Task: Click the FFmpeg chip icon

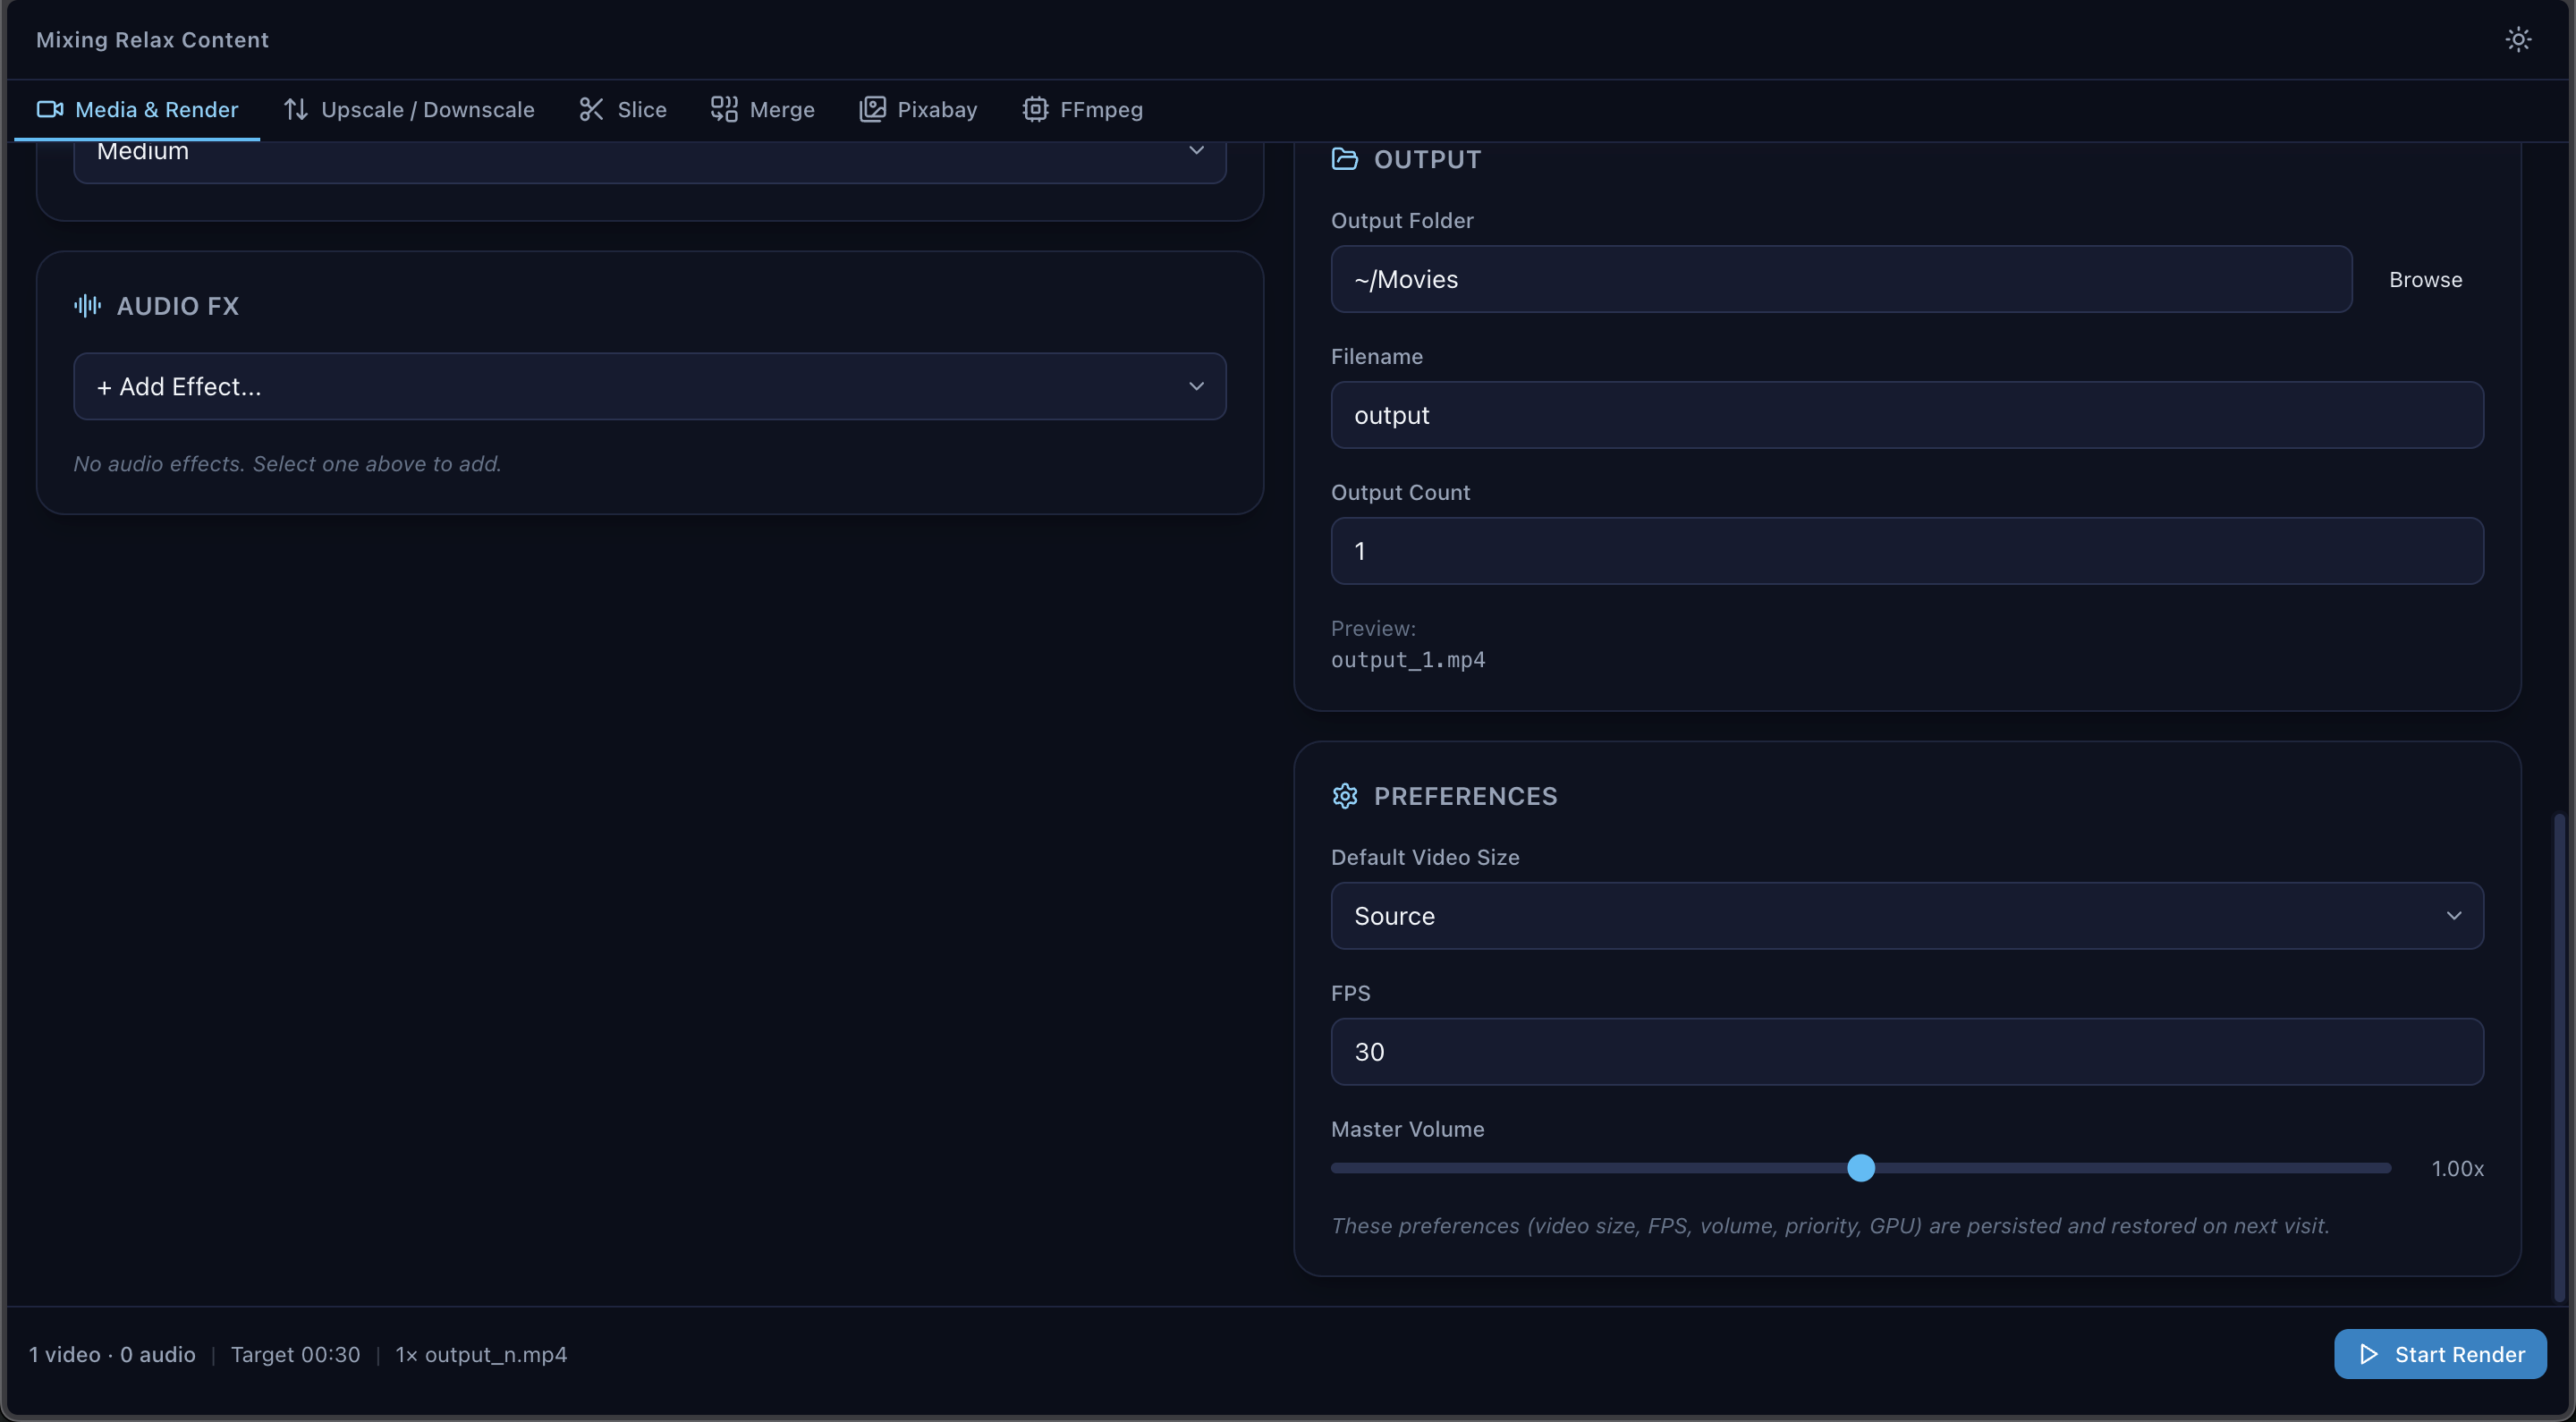Action: coord(1035,109)
